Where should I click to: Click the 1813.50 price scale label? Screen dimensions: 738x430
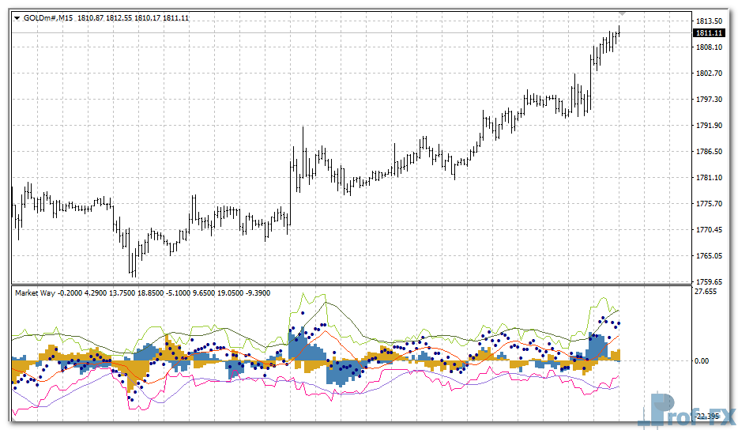pos(709,21)
